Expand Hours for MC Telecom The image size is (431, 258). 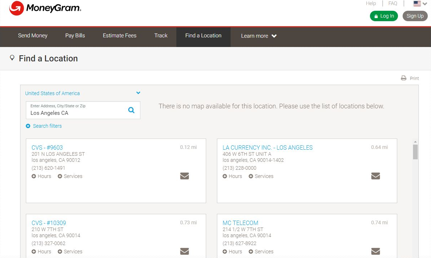coord(232,252)
